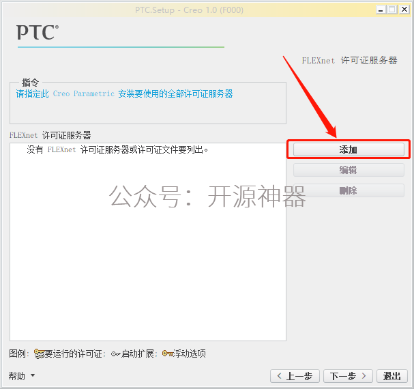This screenshot has width=414, height=389.
Task: Click the instruction text 请指定此 Creo Parametric
Action: 65,93
